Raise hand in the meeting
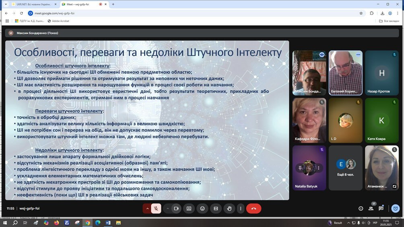The image size is (404, 227). pos(229,209)
